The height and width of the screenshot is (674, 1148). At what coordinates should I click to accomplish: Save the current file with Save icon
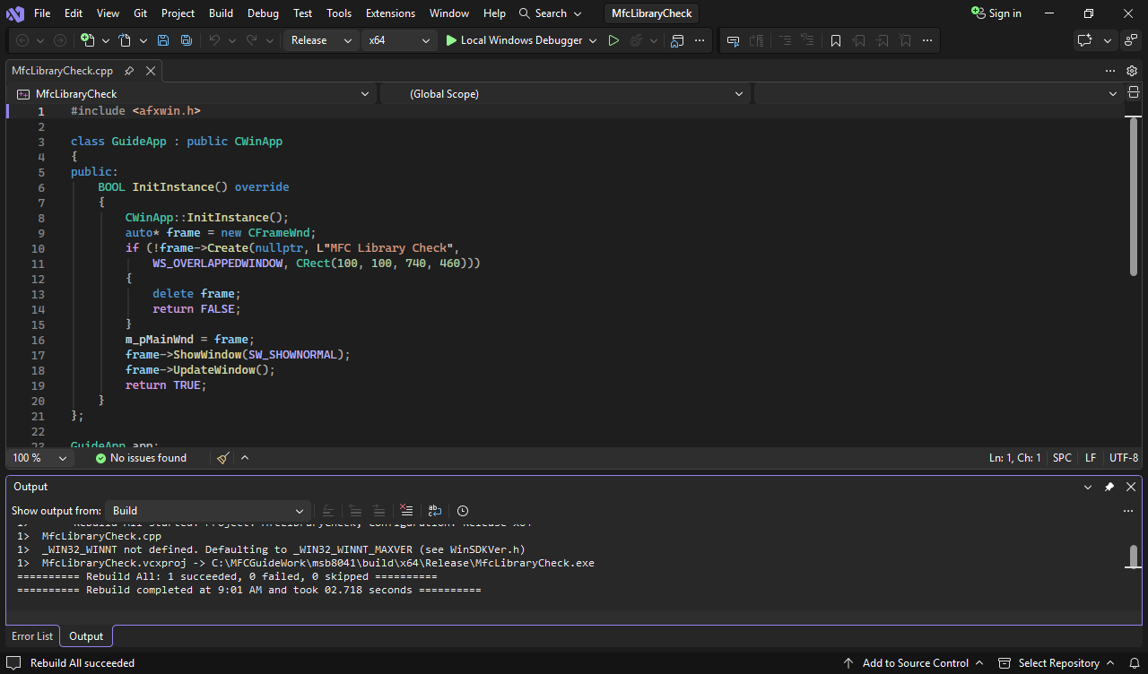click(x=163, y=40)
